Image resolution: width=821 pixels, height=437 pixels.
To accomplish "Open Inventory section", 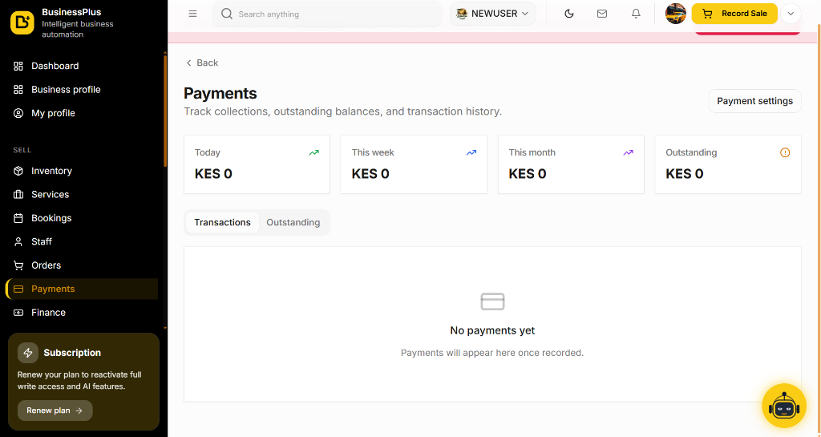I will (x=83, y=171).
